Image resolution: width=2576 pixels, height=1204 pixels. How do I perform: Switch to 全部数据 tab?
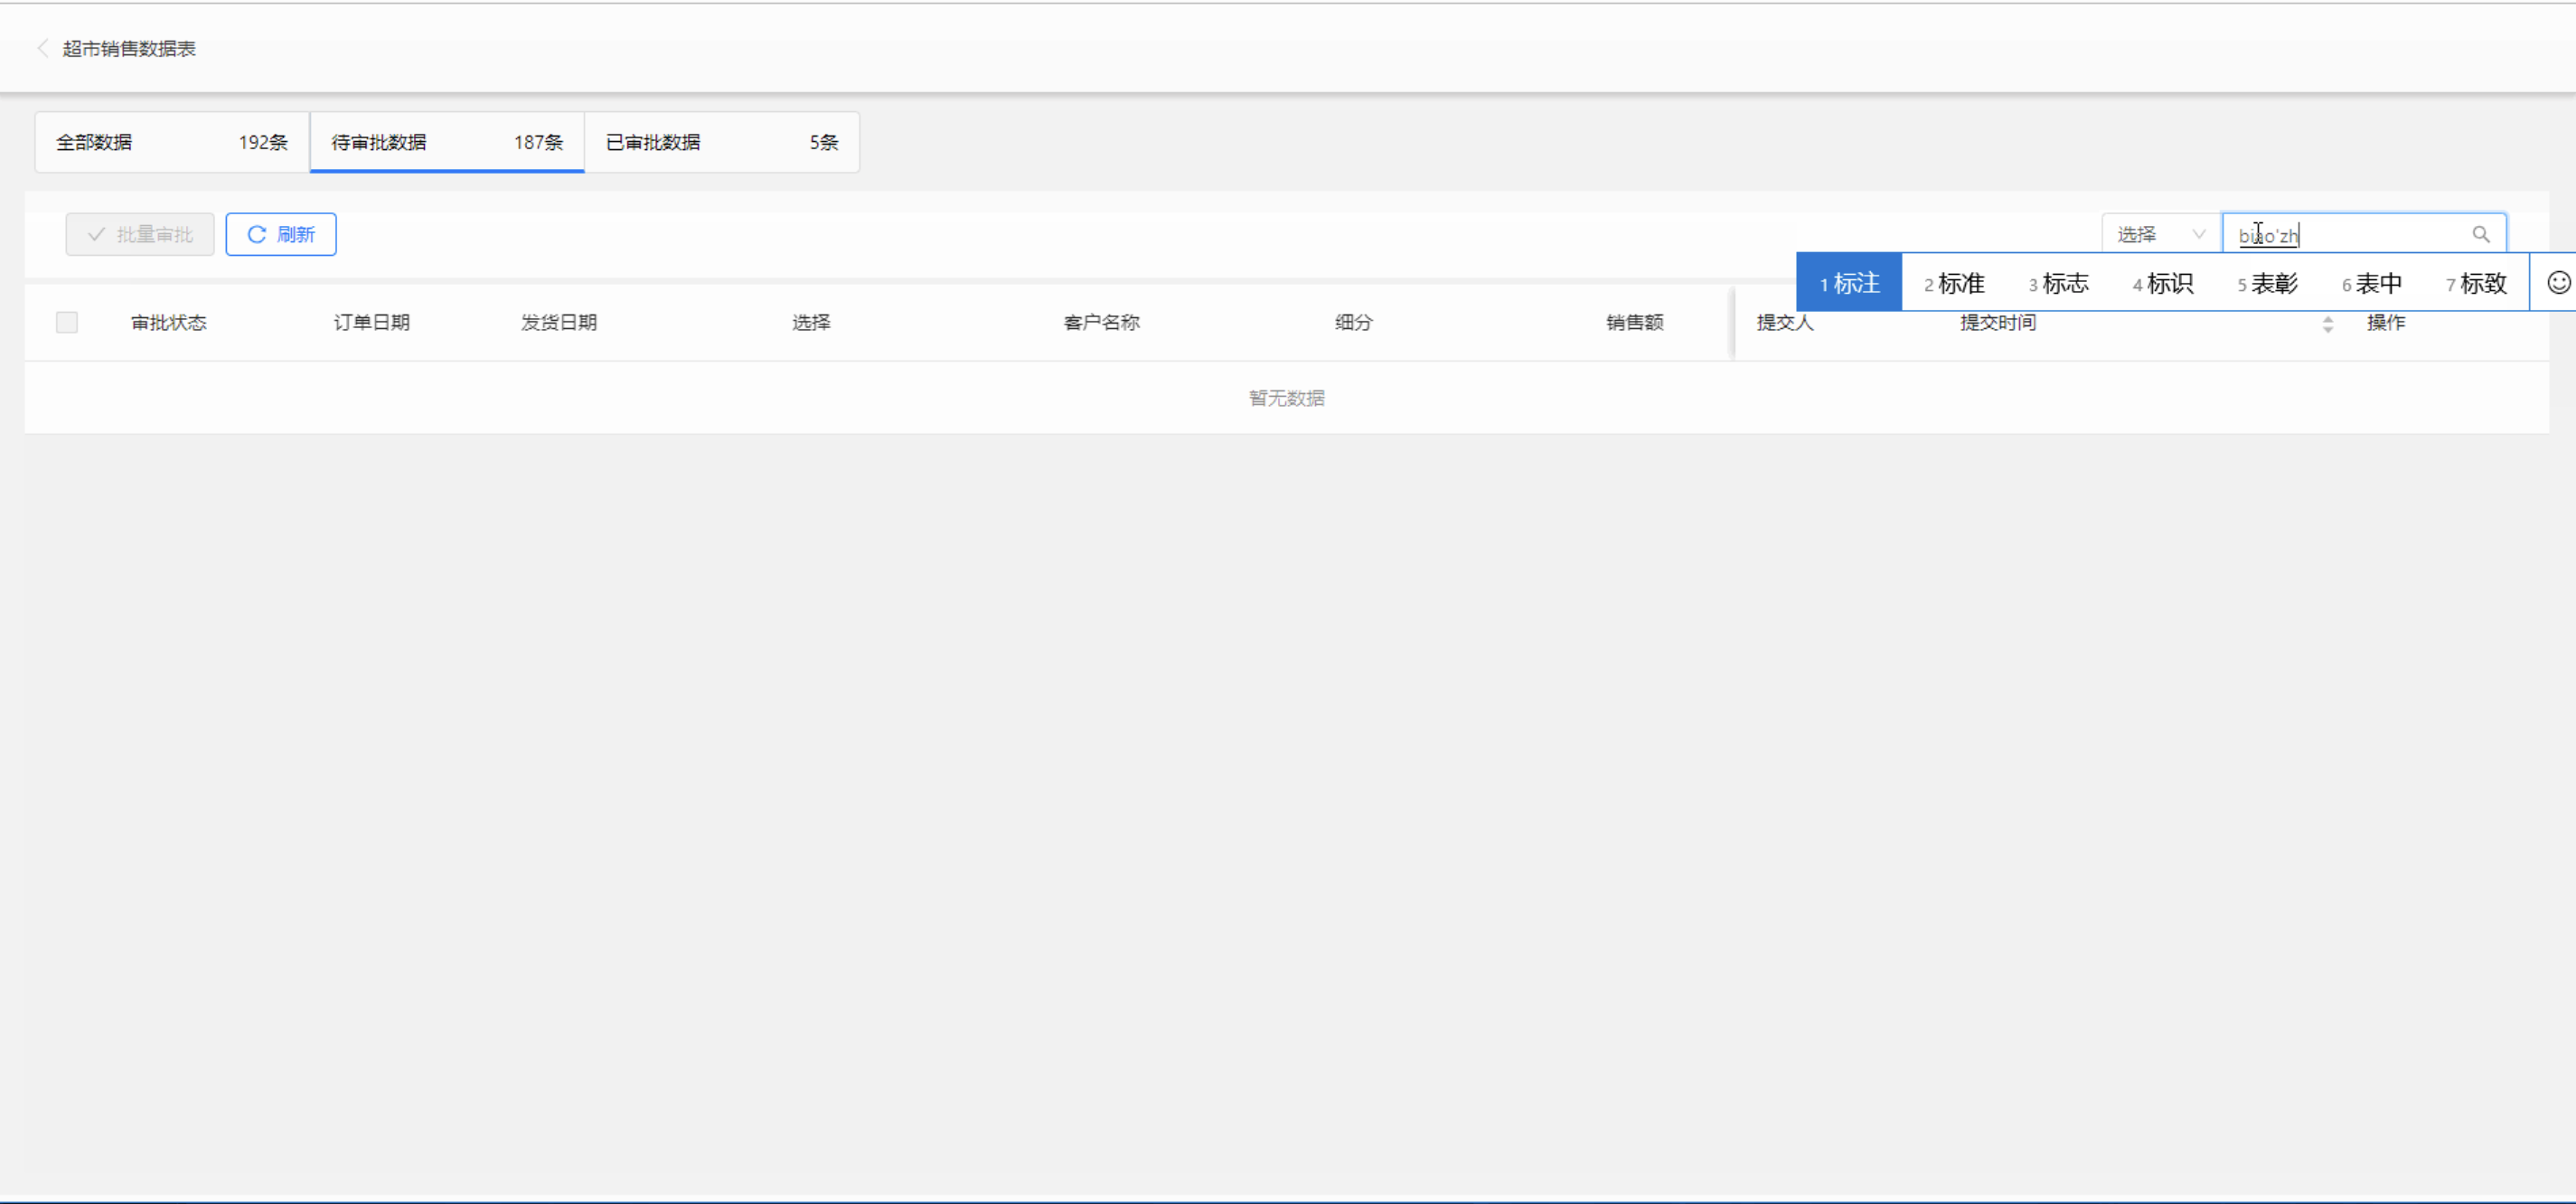pyautogui.click(x=172, y=142)
